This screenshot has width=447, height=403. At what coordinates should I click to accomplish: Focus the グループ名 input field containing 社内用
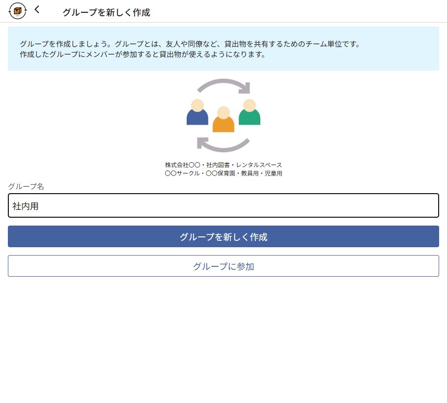pos(223,205)
